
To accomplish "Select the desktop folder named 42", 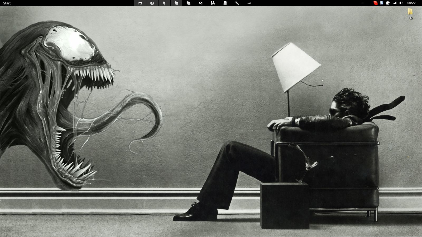I will point(410,14).
